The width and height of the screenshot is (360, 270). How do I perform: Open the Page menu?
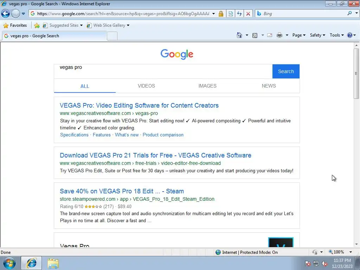[299, 35]
